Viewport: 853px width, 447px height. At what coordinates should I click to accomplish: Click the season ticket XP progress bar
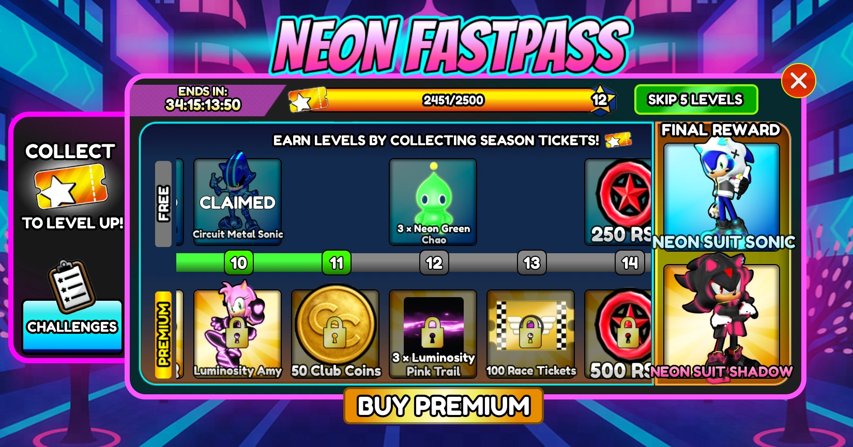453,100
